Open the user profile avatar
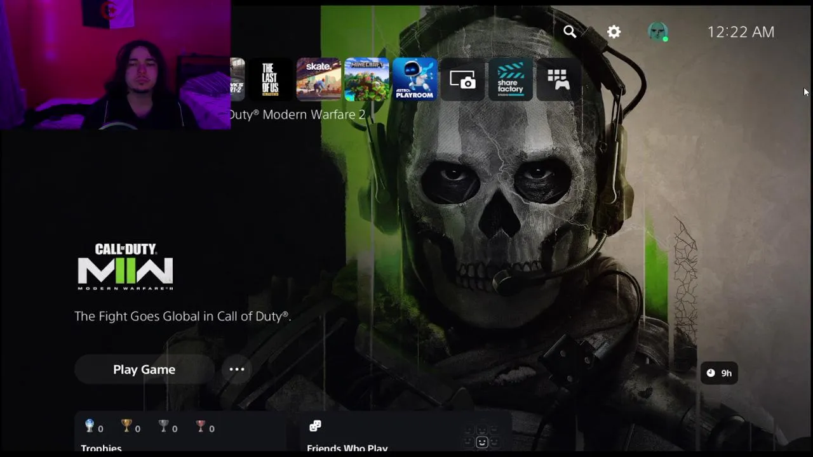813x457 pixels. pos(657,32)
